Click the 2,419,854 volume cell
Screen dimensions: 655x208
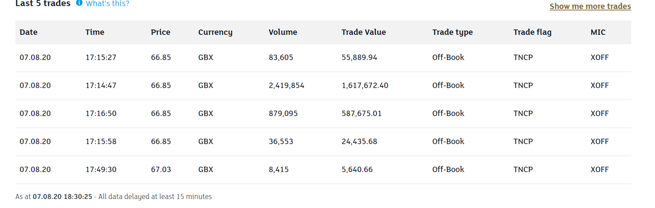pos(286,85)
